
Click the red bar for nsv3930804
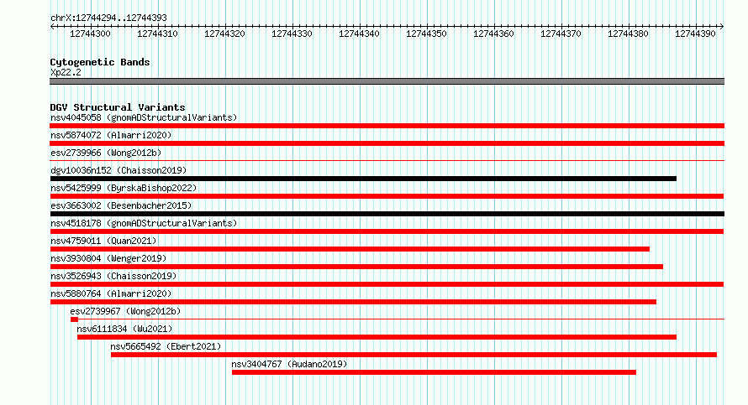coord(356,267)
